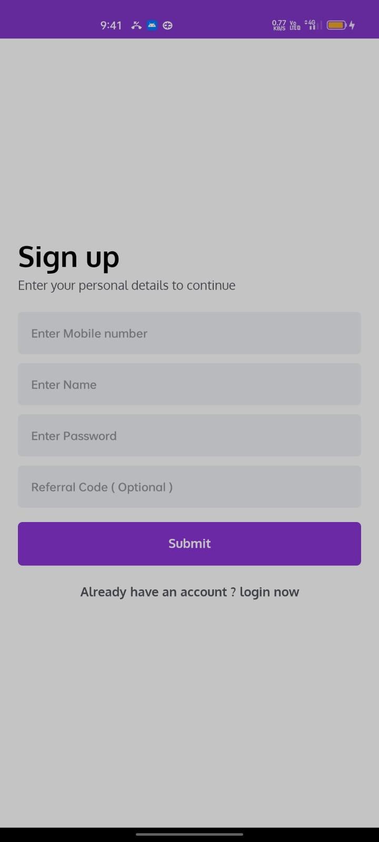
Task: Select the Enter Password field
Action: pyautogui.click(x=189, y=436)
